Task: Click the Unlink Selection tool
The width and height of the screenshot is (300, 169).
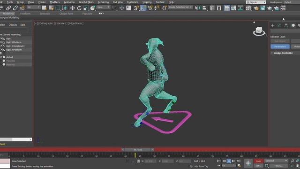Action: click(15, 8)
